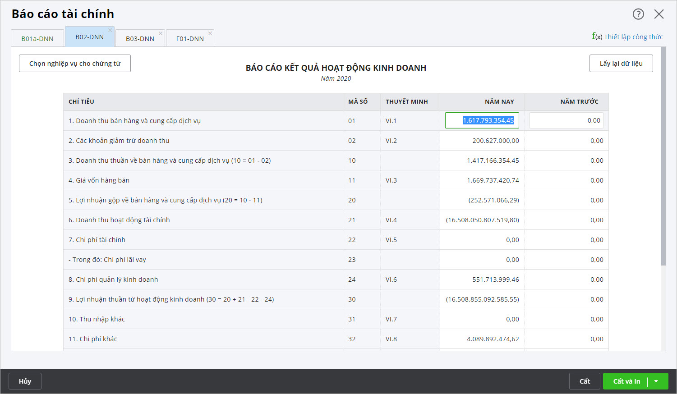
Task: Close the B02-DNN tab
Action: (110, 31)
